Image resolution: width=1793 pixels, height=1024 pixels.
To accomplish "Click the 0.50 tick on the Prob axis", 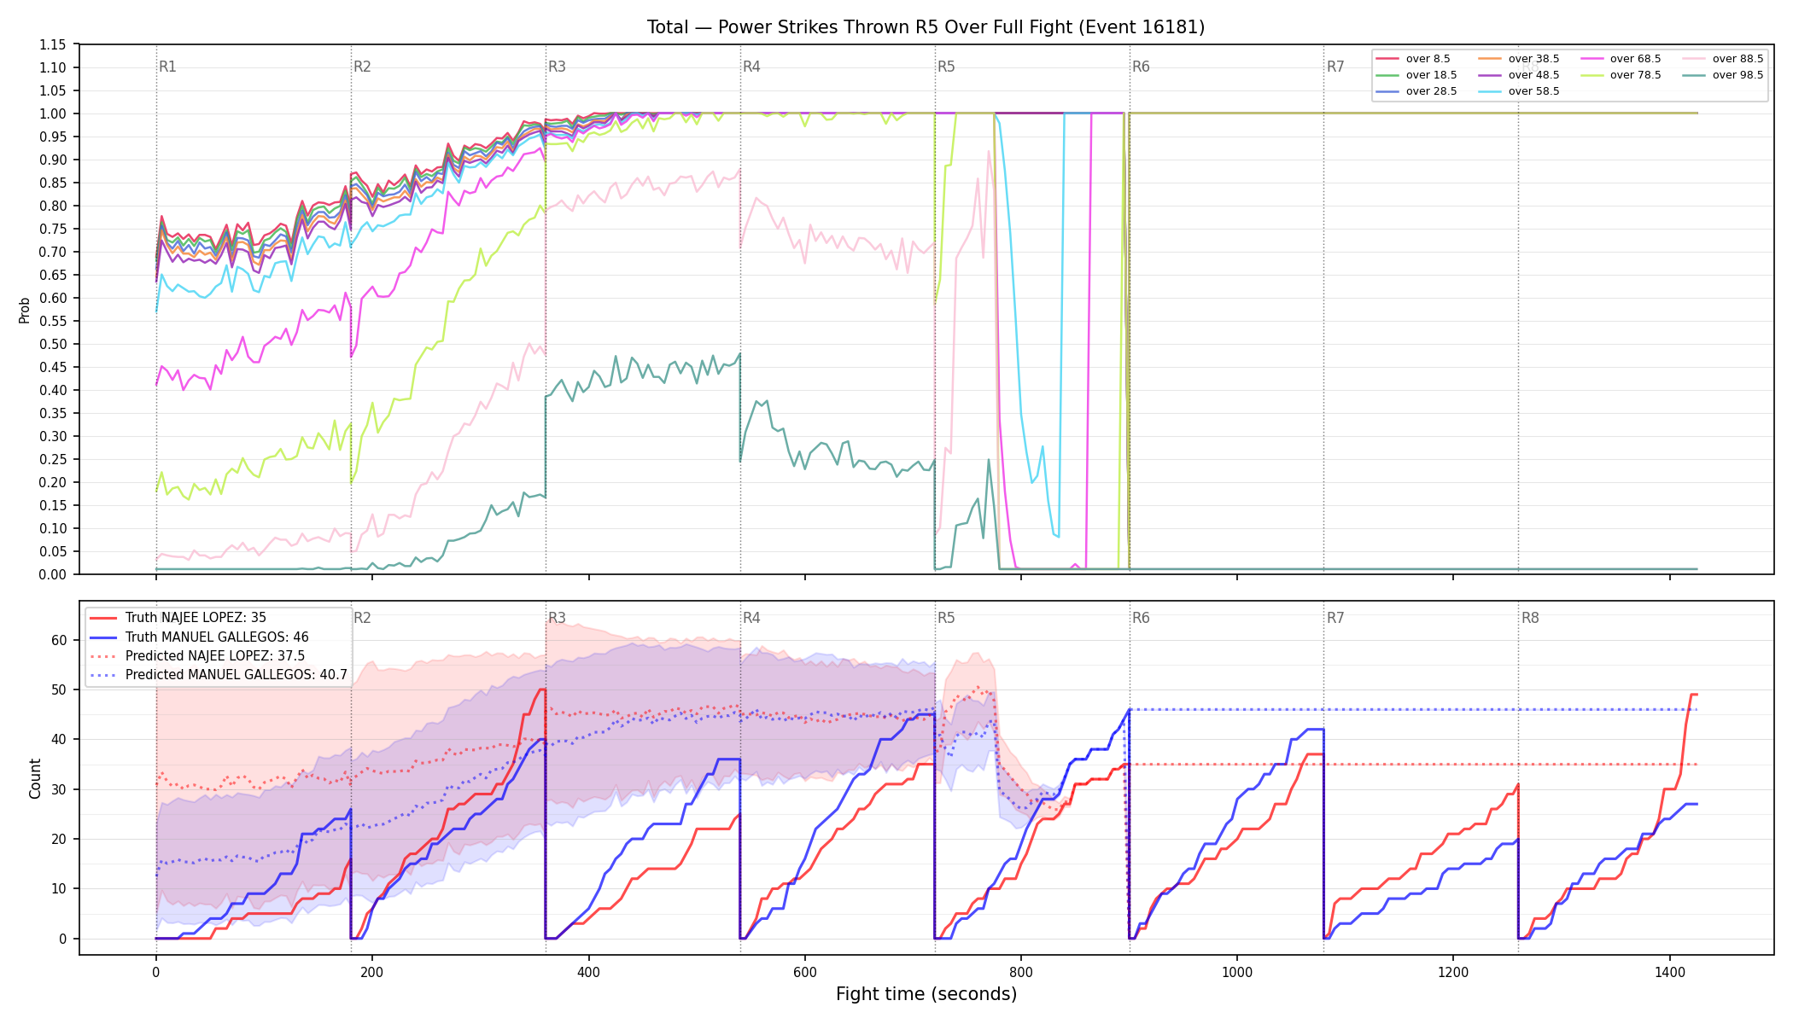I will point(53,344).
